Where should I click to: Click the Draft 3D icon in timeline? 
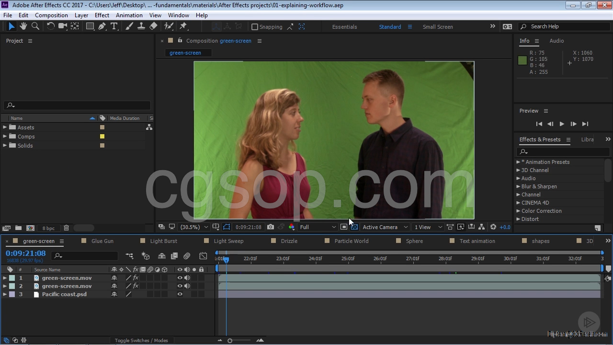[146, 256]
